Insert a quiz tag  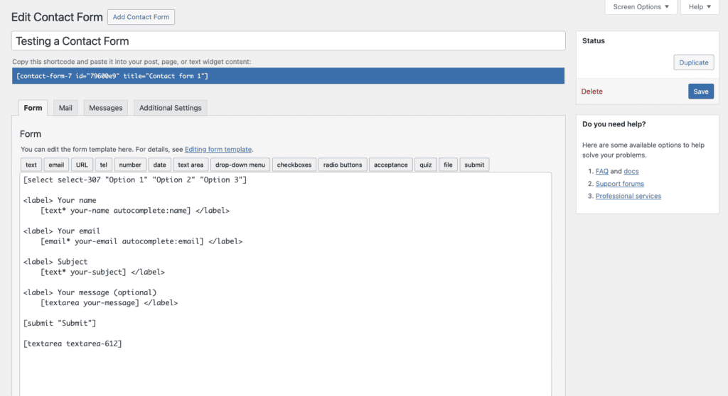point(426,165)
